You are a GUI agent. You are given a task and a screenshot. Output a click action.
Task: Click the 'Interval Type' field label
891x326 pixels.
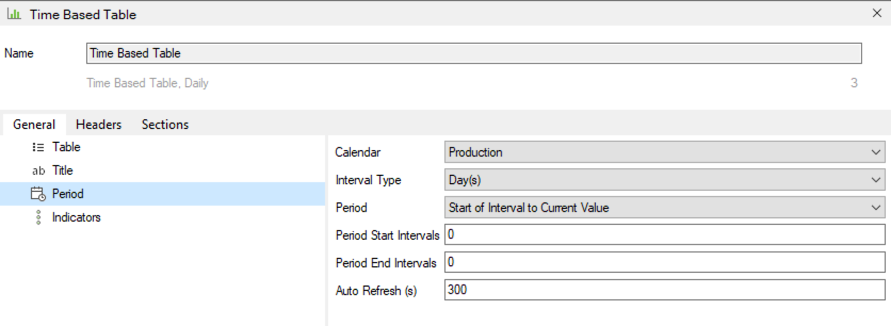click(x=368, y=180)
